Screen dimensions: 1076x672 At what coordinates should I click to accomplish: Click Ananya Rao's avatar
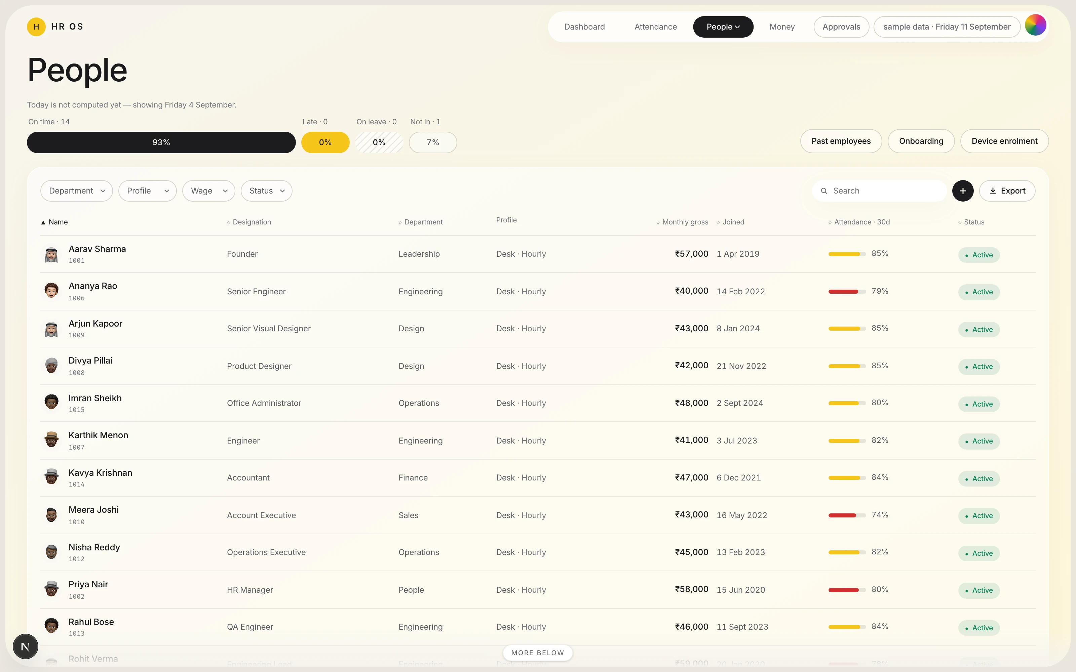coord(51,291)
